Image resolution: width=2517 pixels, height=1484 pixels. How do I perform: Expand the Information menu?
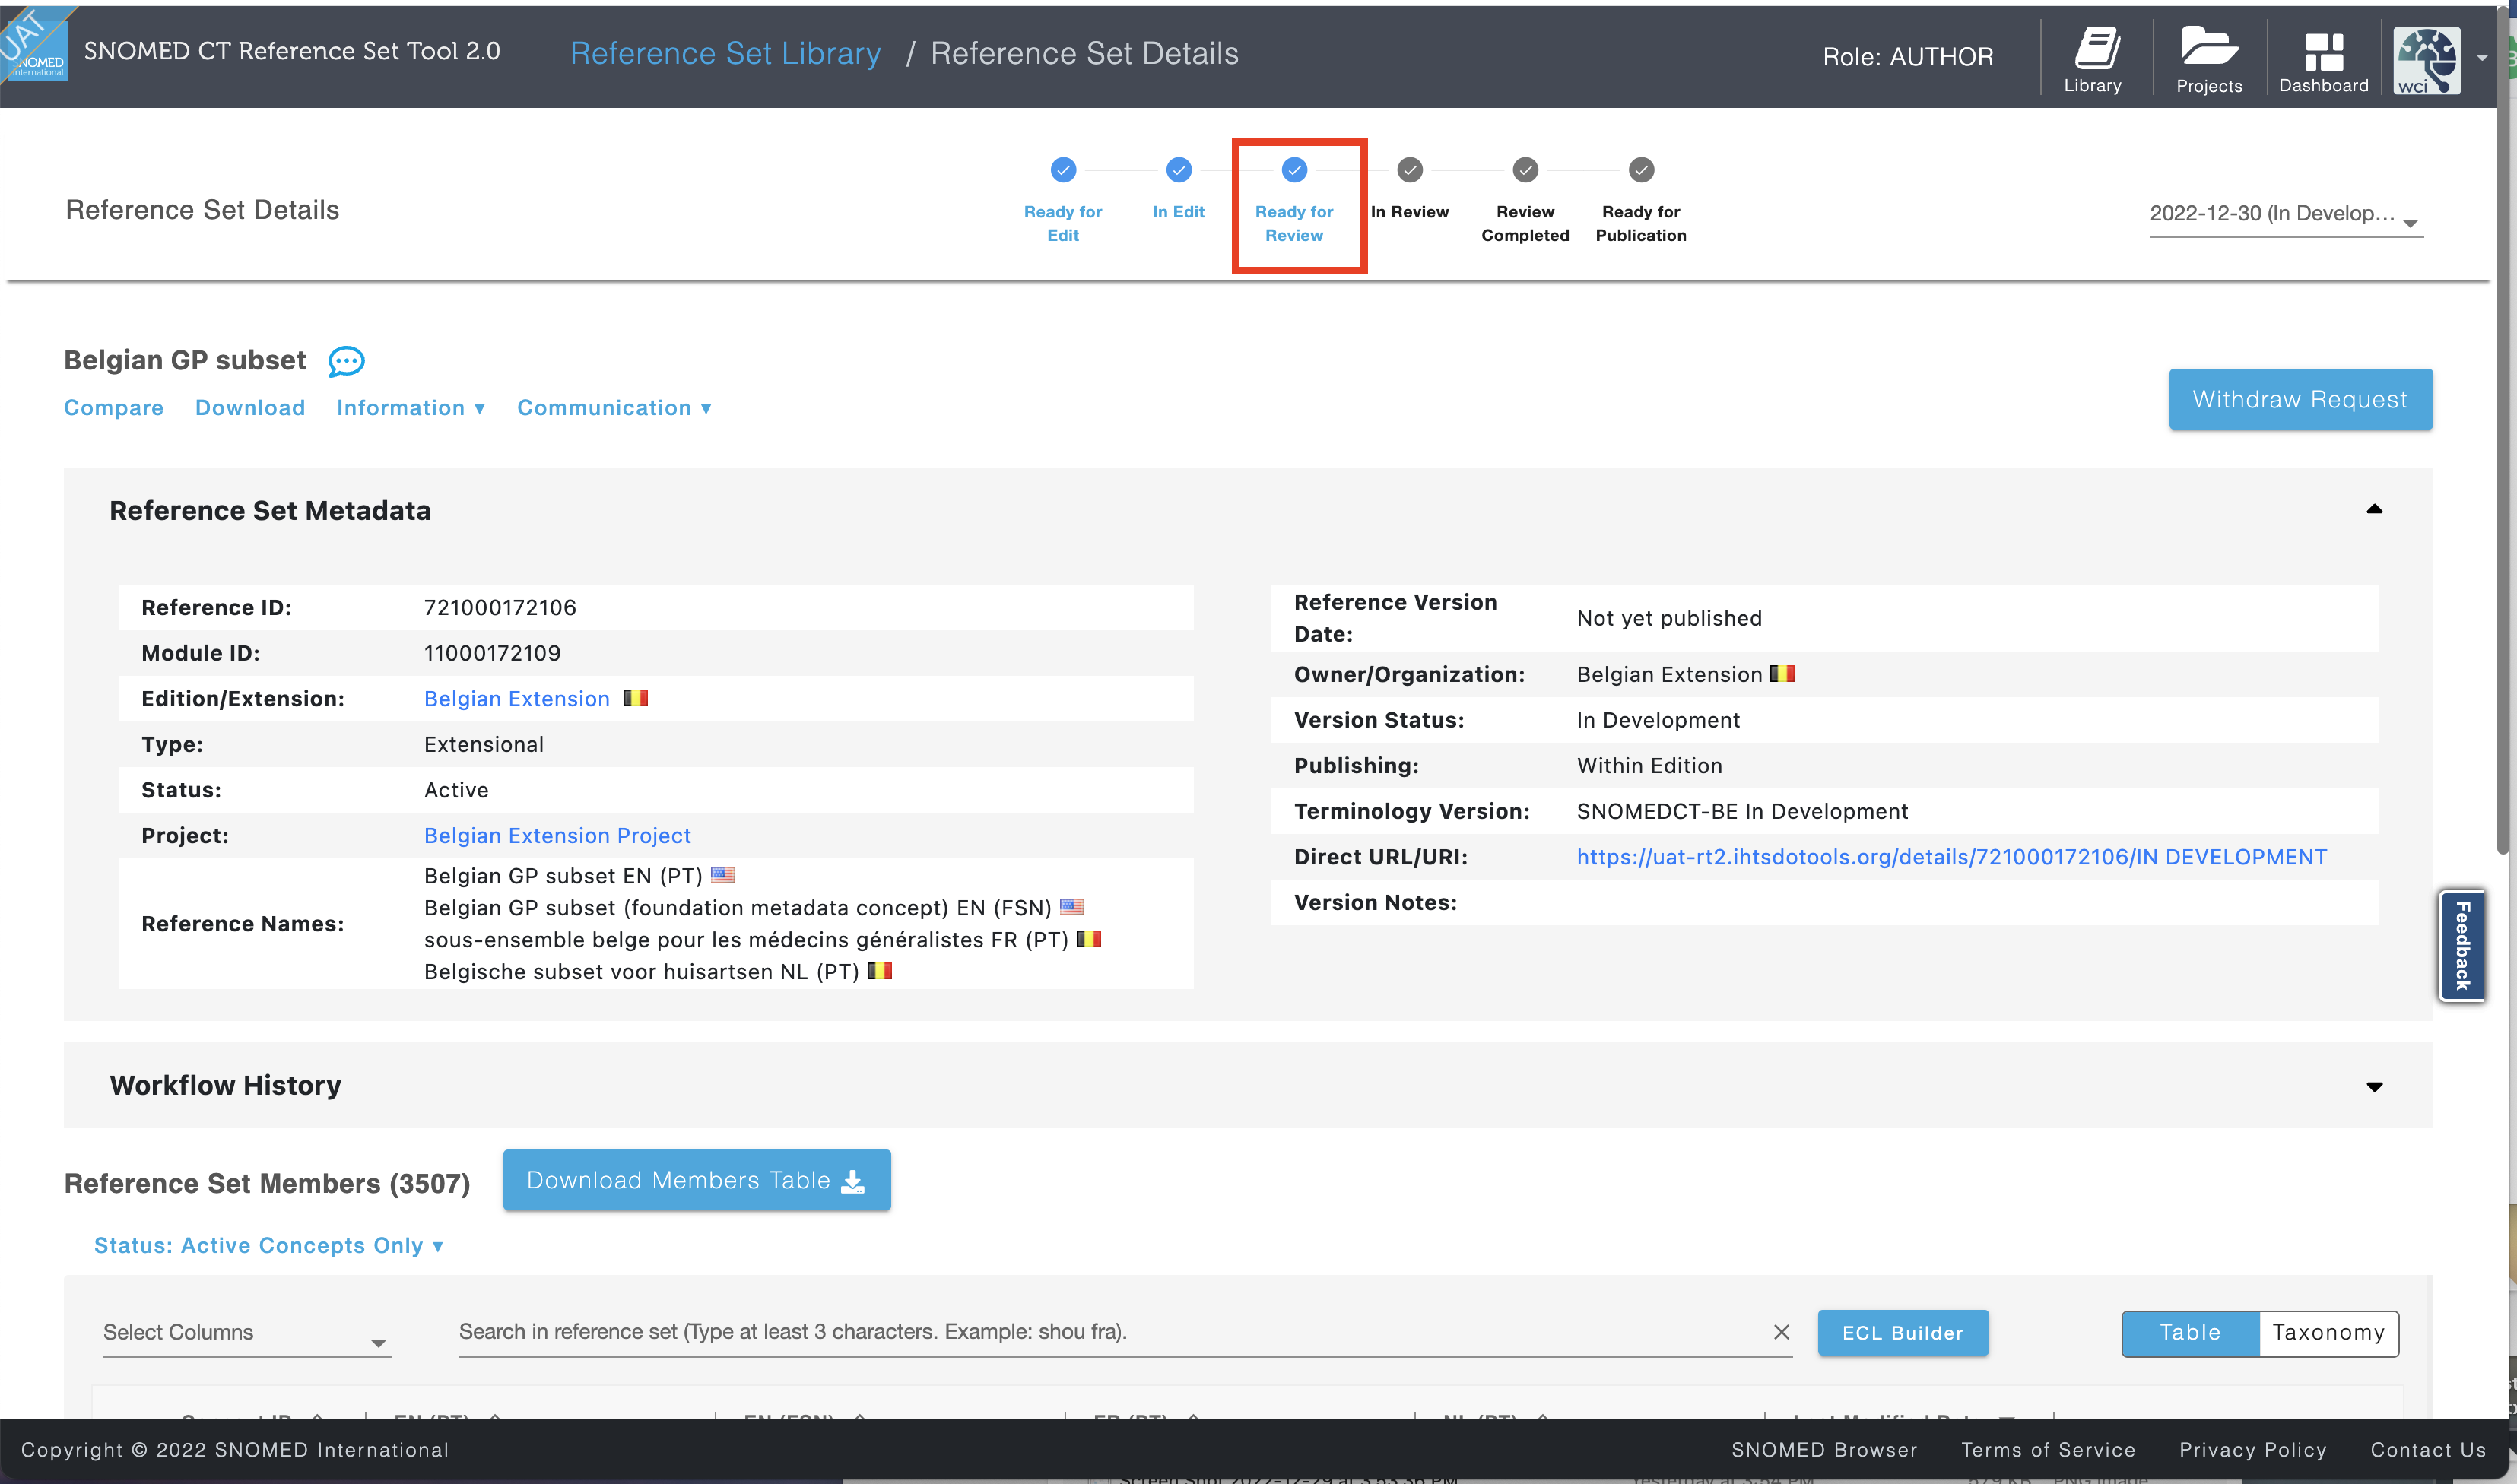coord(411,408)
